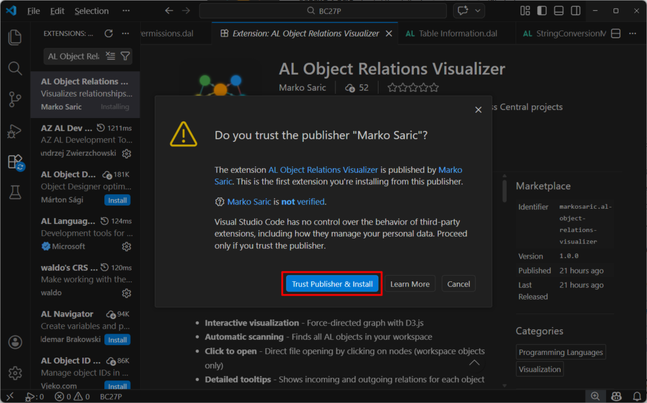Open the Copilot chat dropdown arrow

pos(478,11)
